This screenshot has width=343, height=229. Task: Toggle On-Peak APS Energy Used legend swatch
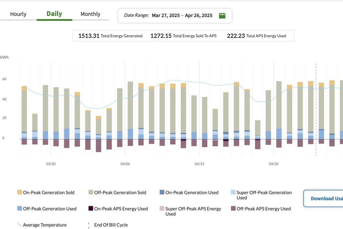click(x=91, y=209)
